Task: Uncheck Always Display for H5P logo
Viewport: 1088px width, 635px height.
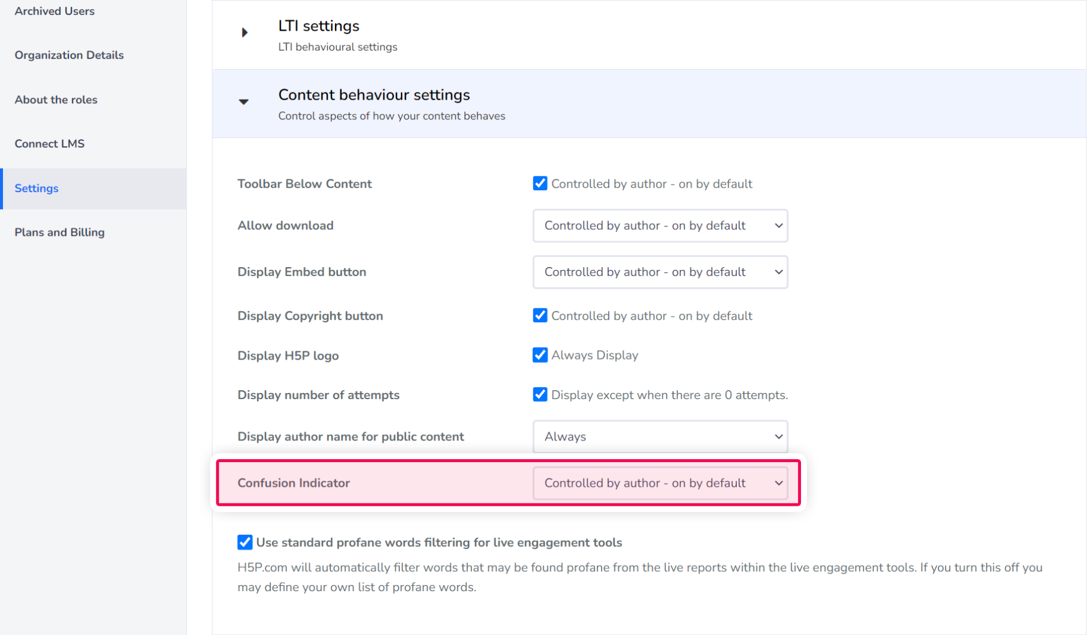Action: [x=540, y=355]
